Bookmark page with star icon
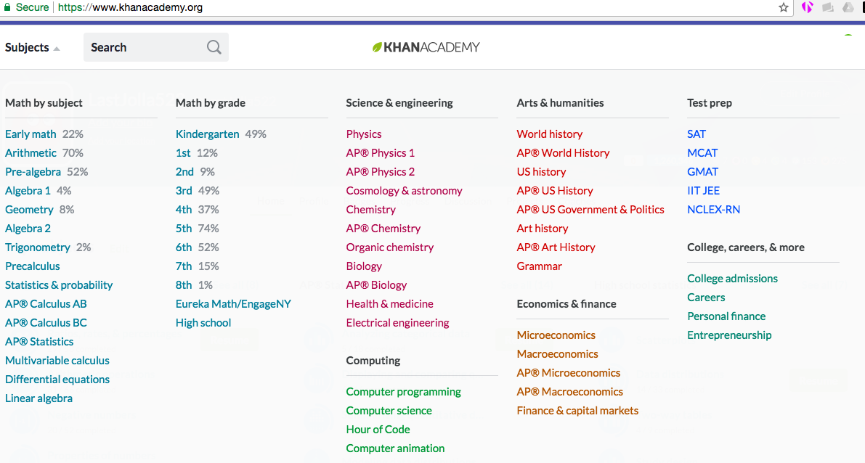865x463 pixels. coord(784,7)
